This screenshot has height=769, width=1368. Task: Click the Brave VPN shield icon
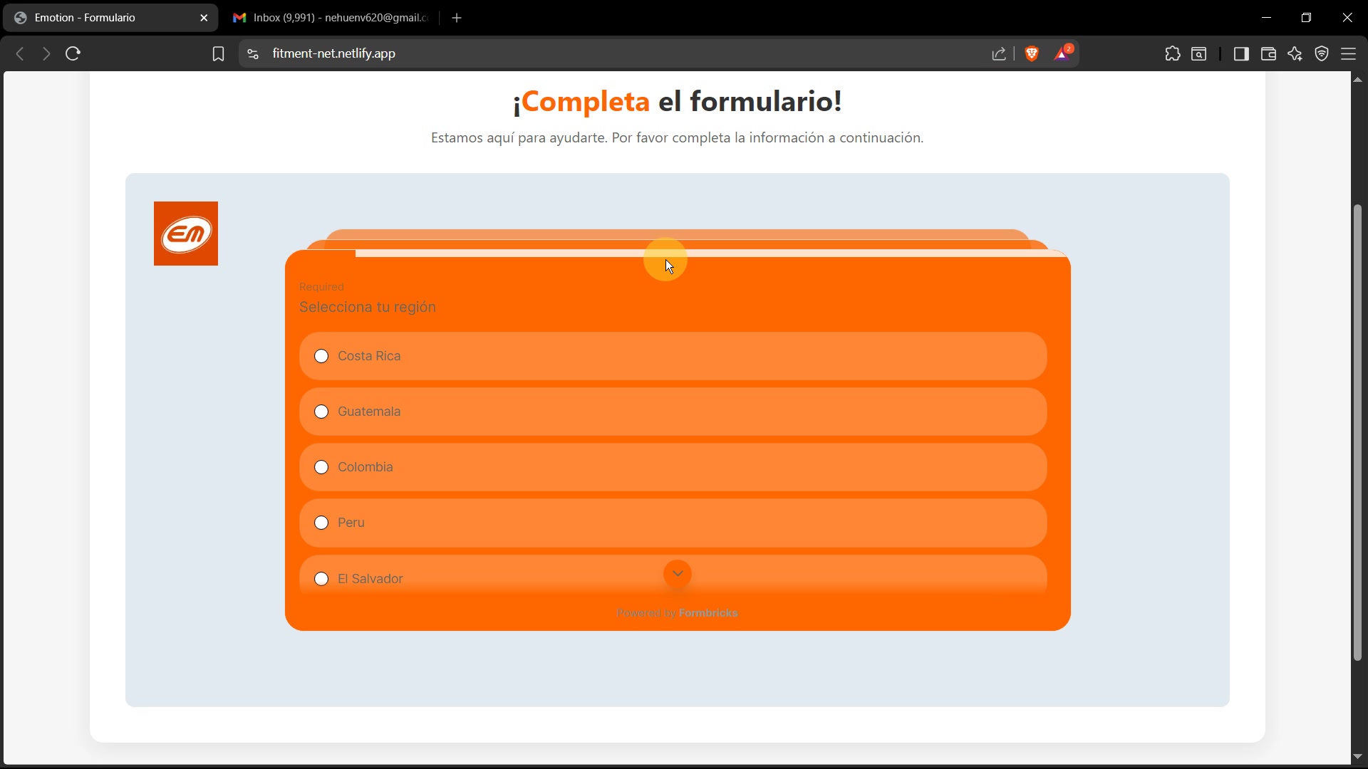click(1322, 54)
